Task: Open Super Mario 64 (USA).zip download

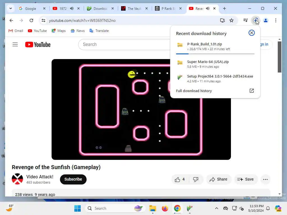Action: click(x=215, y=64)
